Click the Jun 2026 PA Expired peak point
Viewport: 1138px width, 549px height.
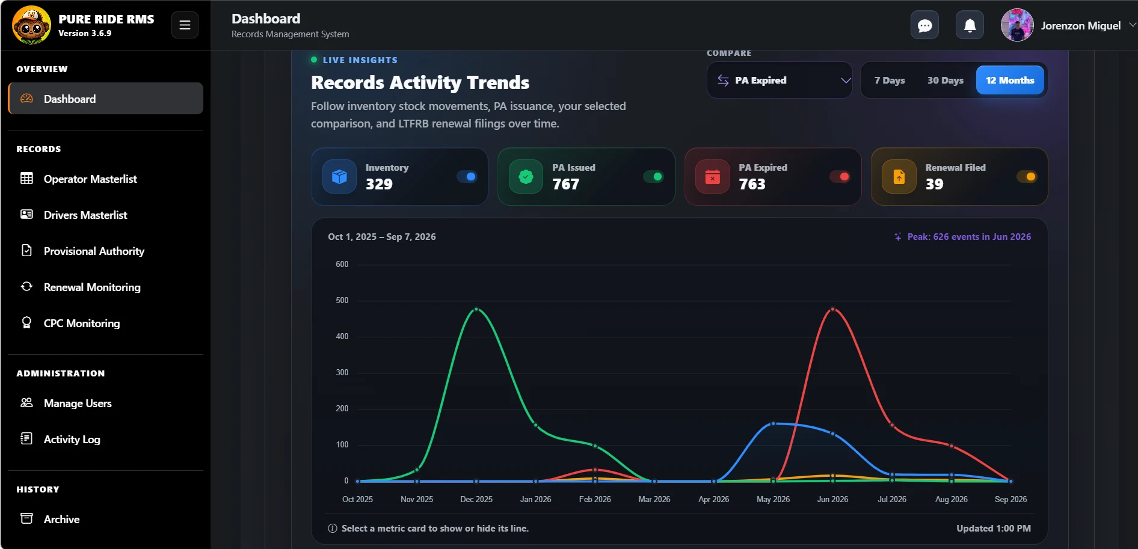click(832, 309)
